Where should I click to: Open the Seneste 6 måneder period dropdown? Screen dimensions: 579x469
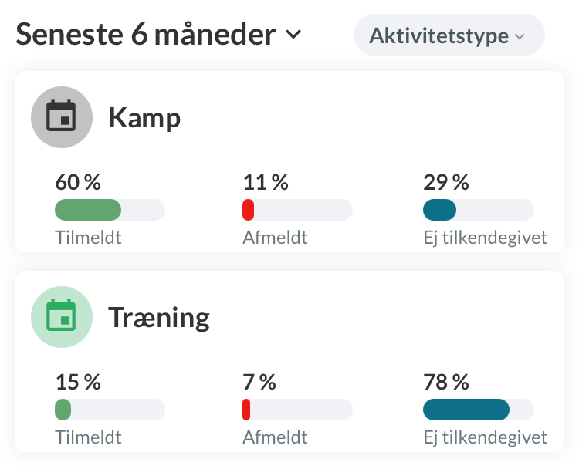pos(147,35)
